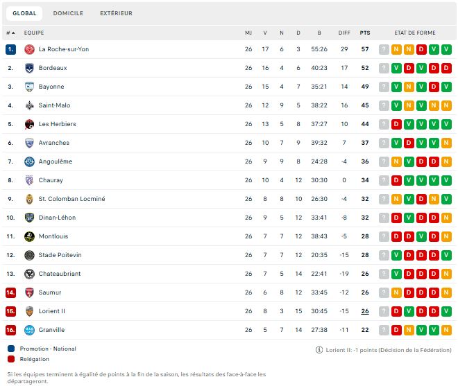This screenshot has width=458, height=386.
Task: Click the Angoulême team crest
Action: tap(30, 161)
